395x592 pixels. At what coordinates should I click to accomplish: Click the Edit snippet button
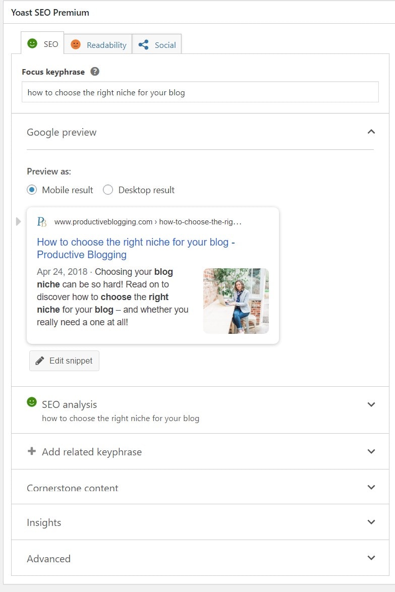coord(64,361)
